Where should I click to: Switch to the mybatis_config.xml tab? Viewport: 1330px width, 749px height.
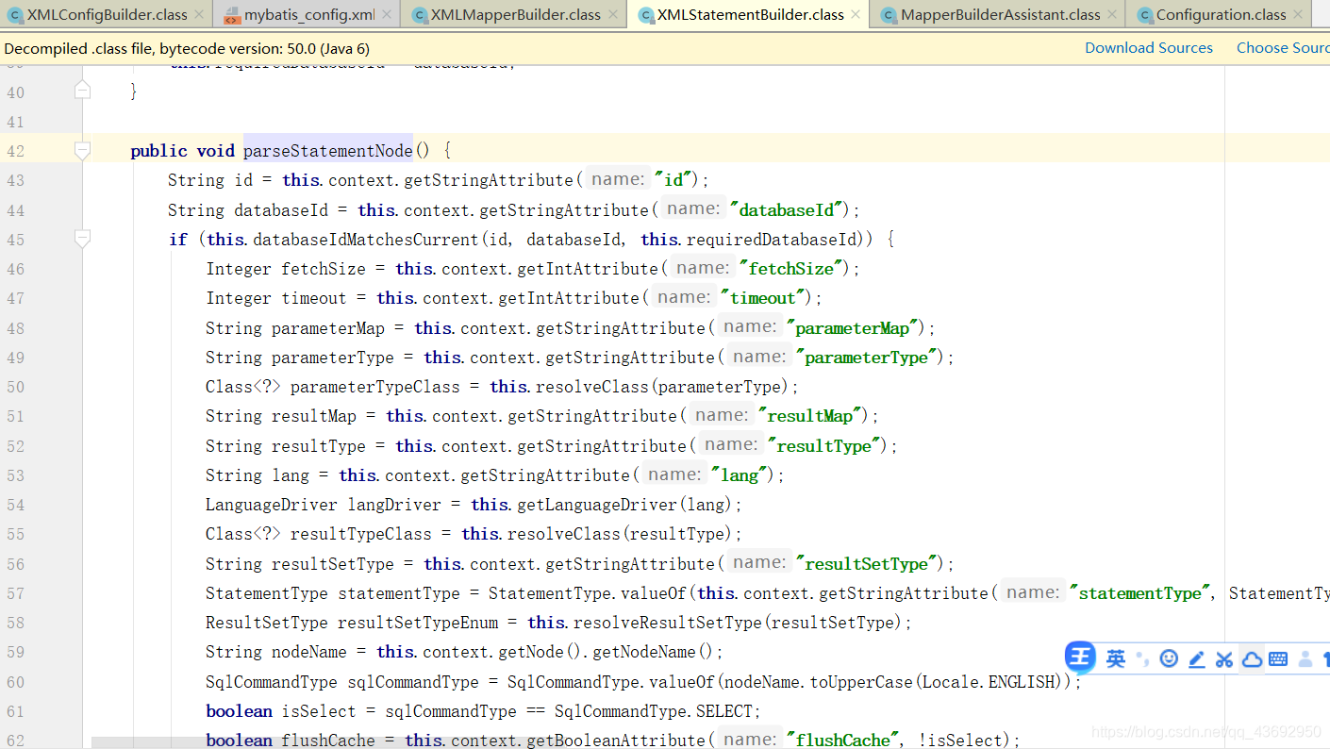[x=308, y=14]
